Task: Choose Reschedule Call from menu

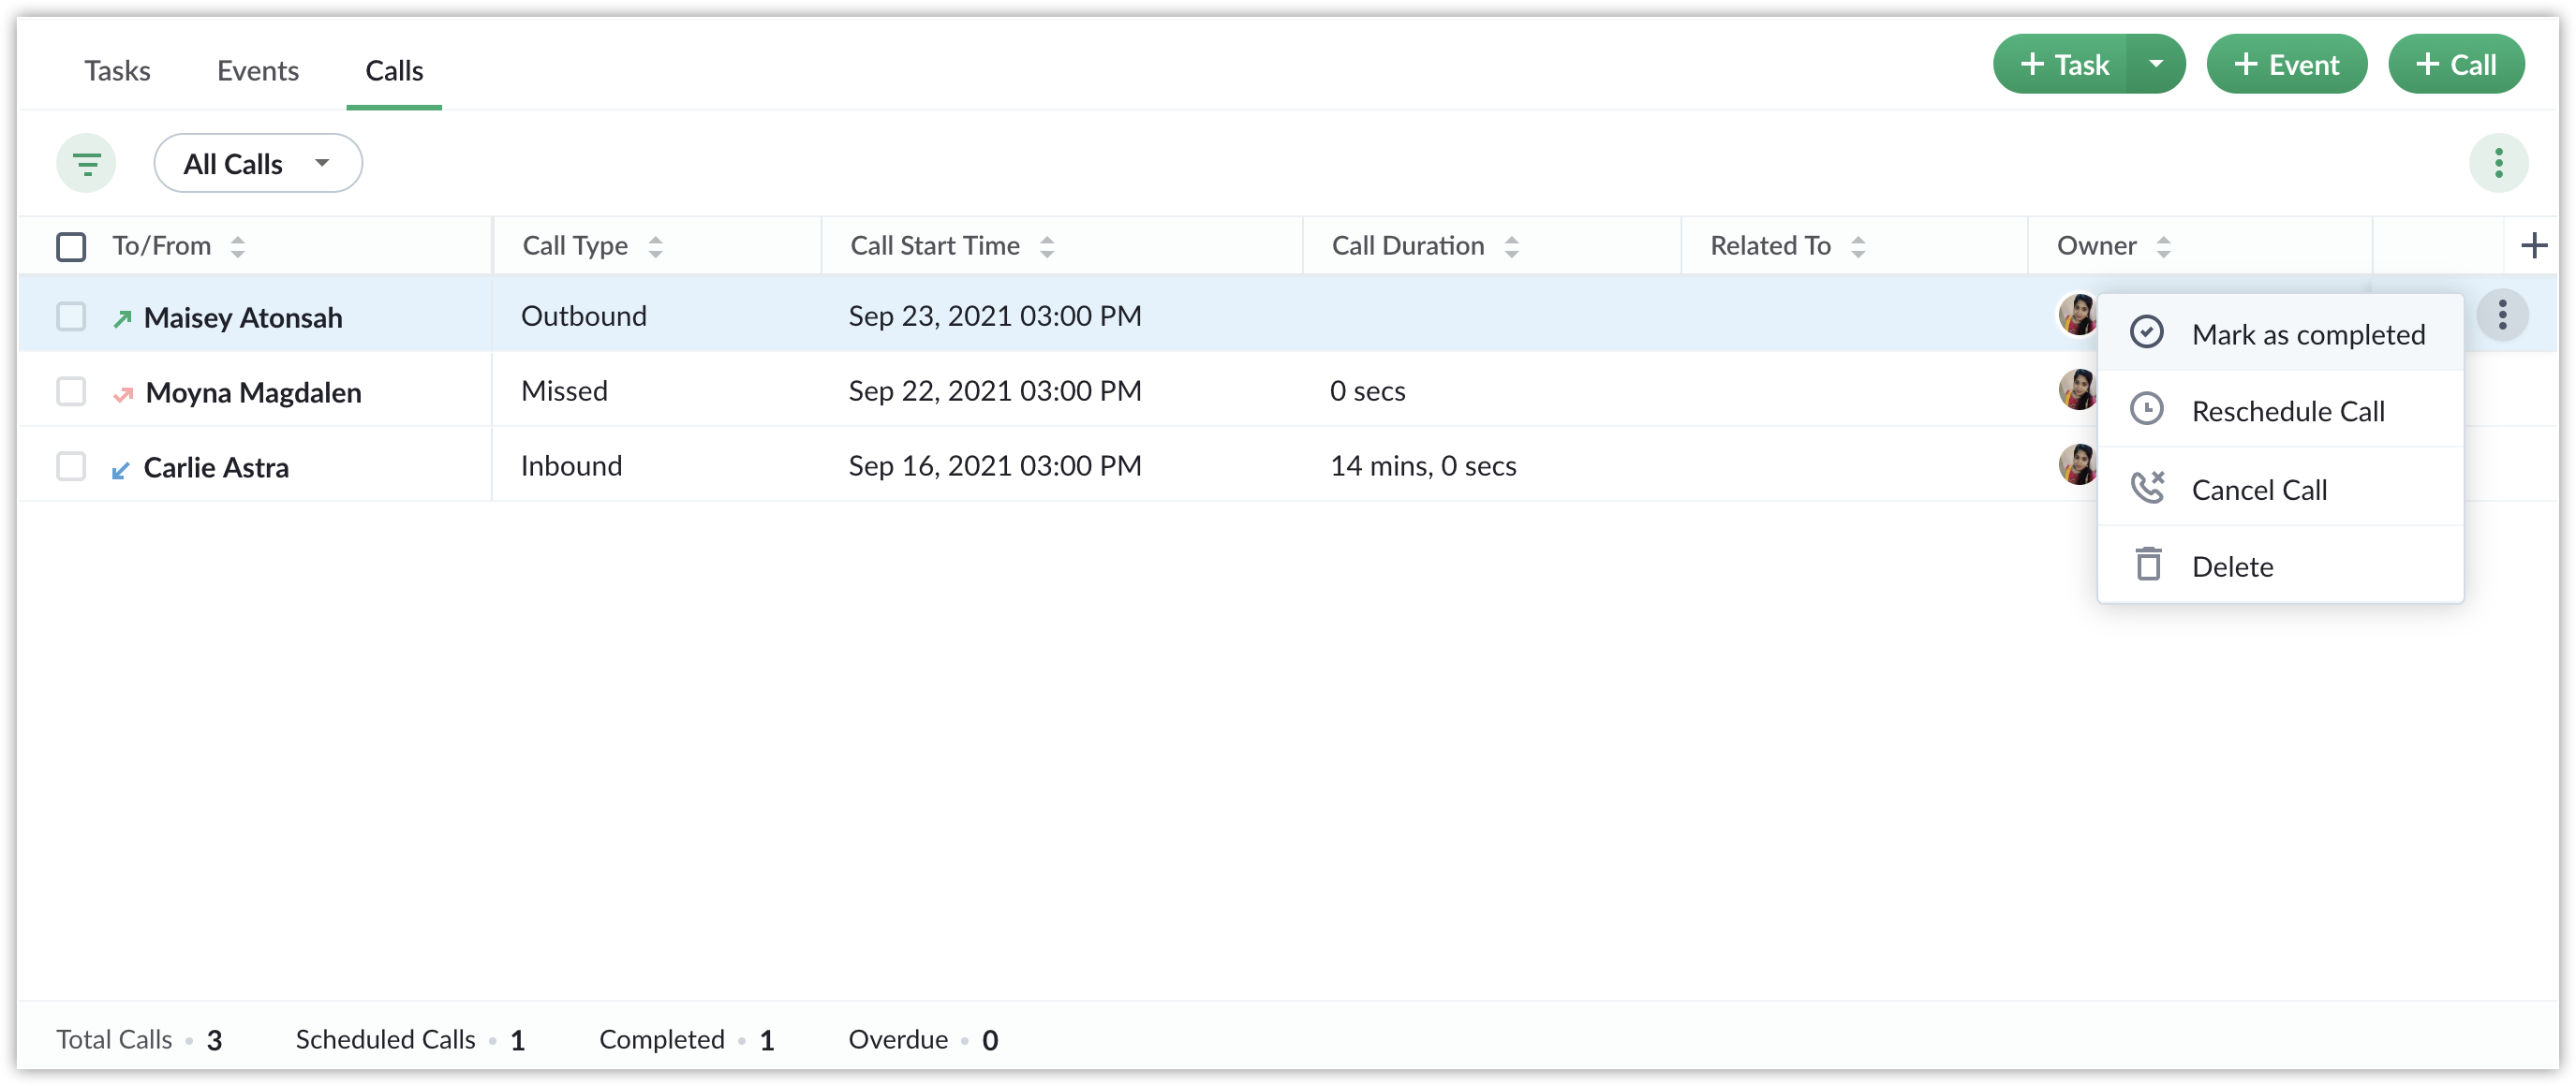Action: point(2279,411)
